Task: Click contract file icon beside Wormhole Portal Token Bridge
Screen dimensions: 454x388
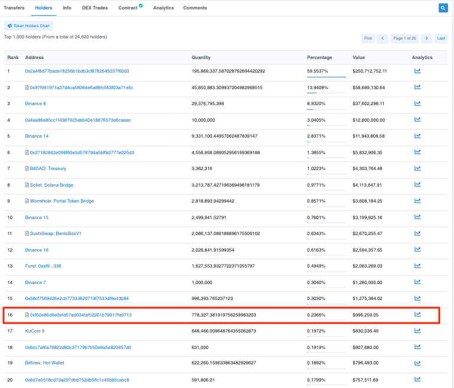Action: tap(27, 201)
